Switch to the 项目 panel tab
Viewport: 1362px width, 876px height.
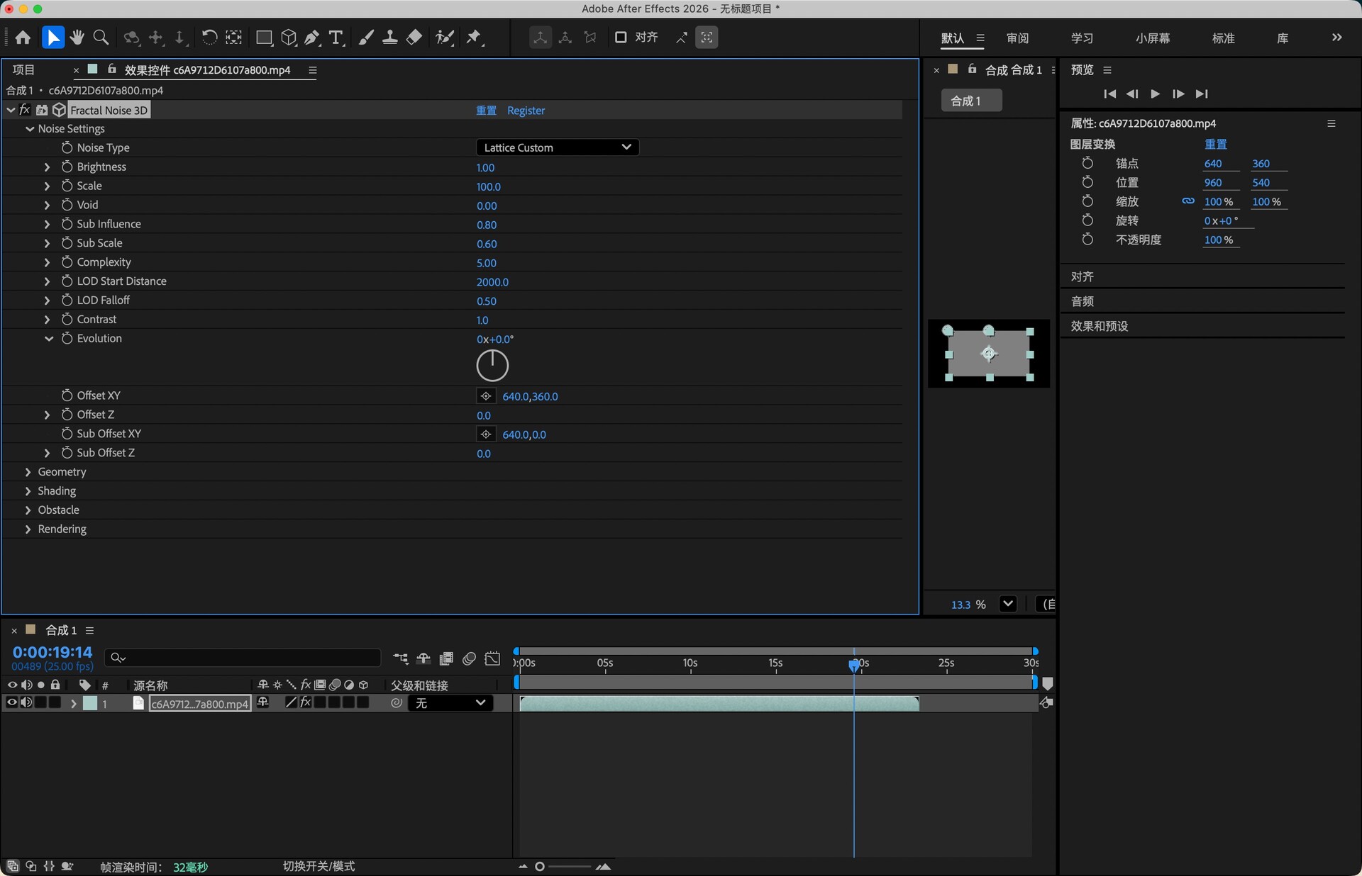pos(23,69)
